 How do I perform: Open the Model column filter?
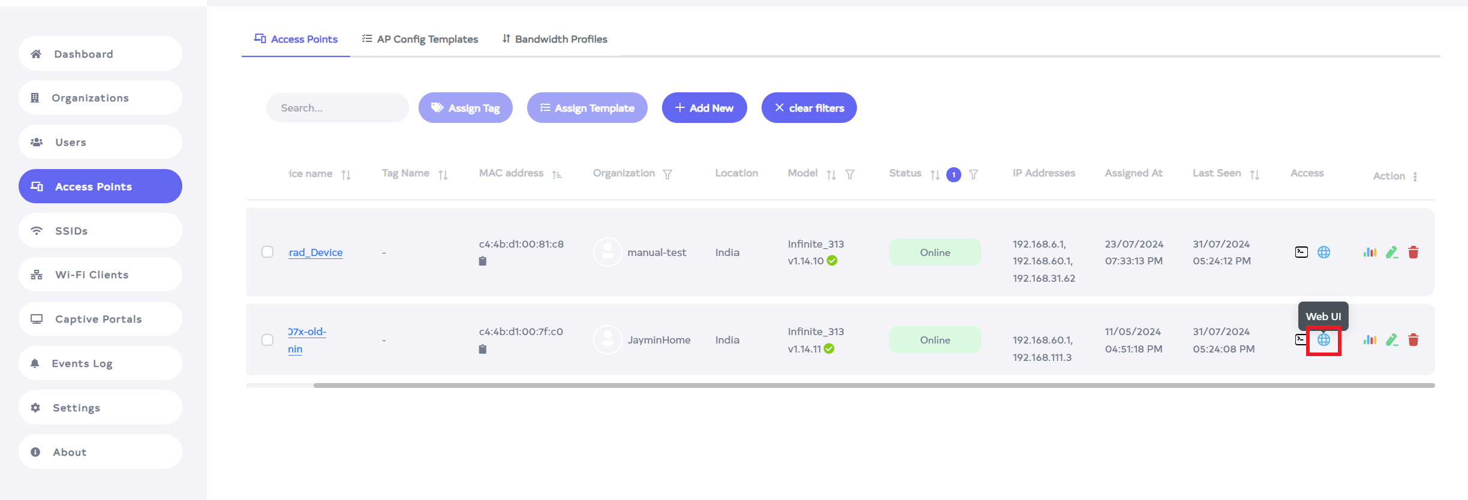tap(850, 174)
